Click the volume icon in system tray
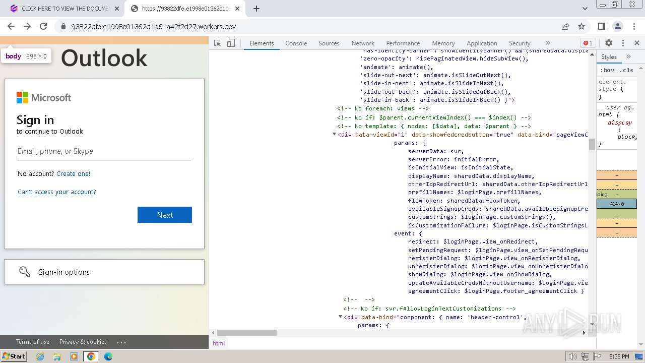 [572, 356]
